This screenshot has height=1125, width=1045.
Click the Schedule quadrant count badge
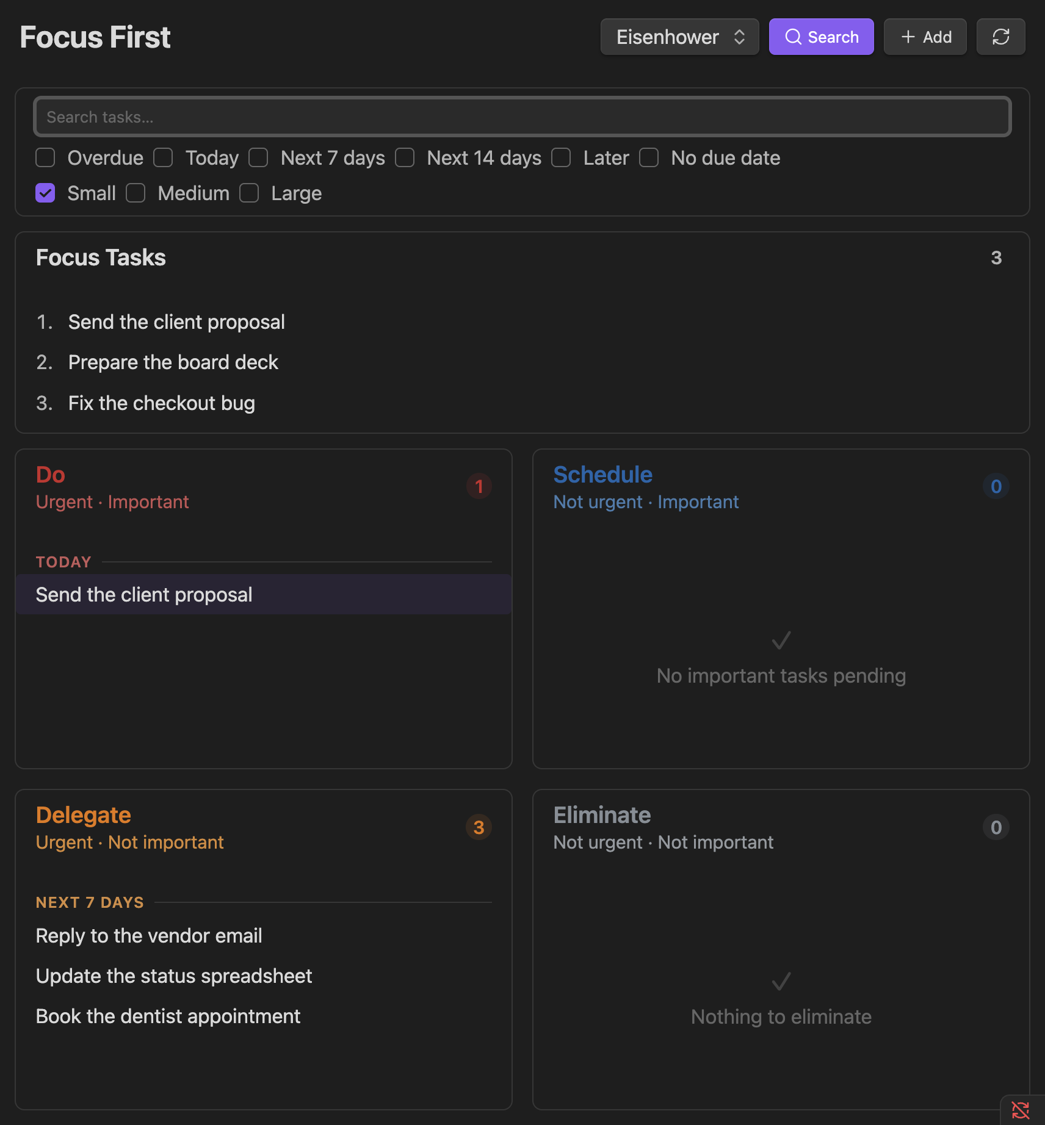point(996,486)
